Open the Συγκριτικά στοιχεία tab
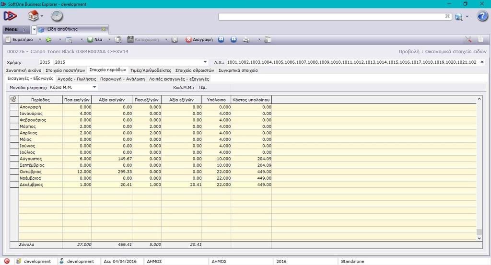The width and height of the screenshot is (491, 265). [x=238, y=70]
